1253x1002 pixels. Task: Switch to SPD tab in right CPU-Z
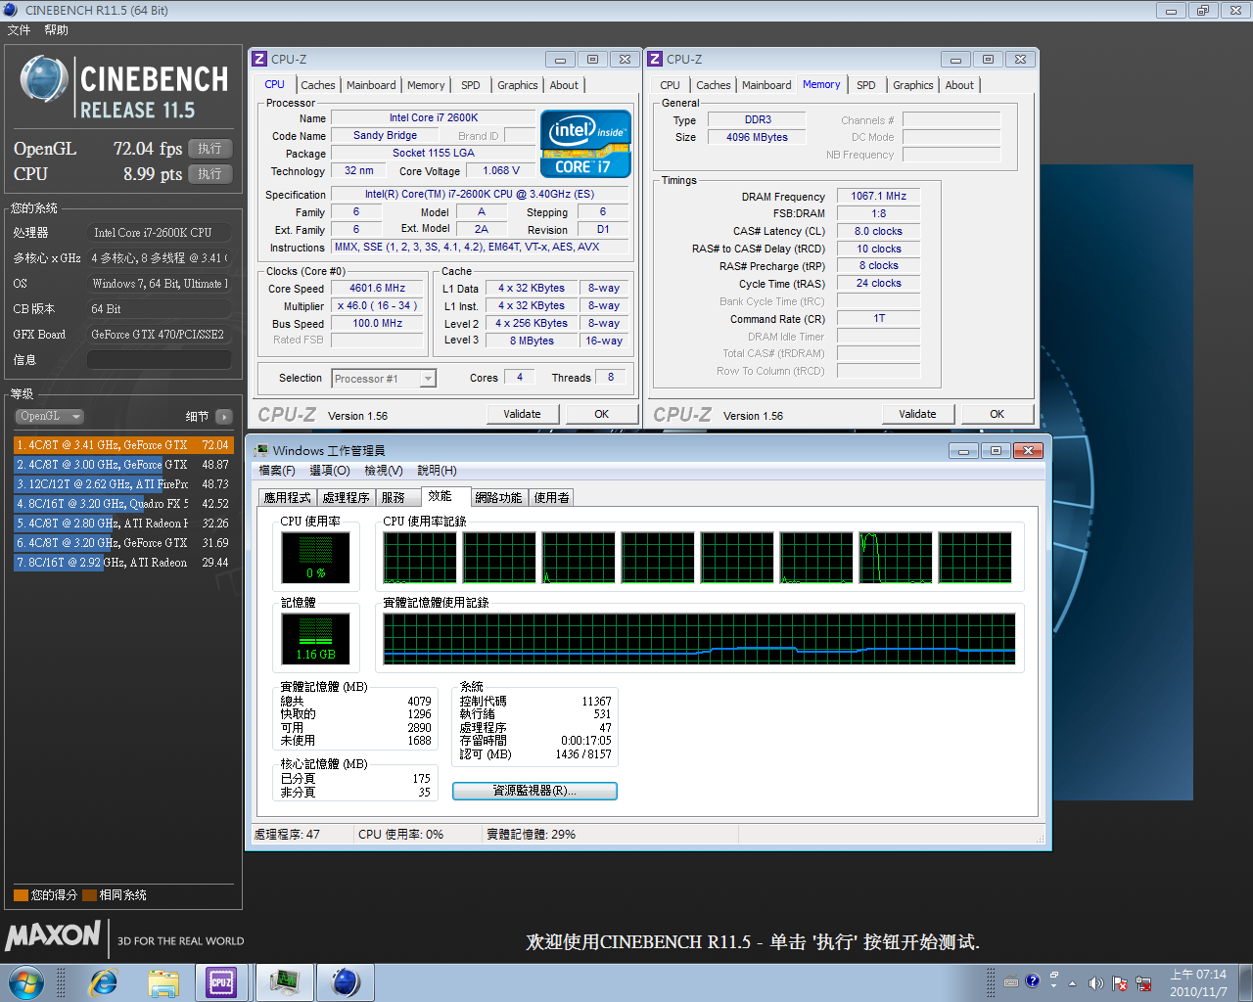click(866, 85)
